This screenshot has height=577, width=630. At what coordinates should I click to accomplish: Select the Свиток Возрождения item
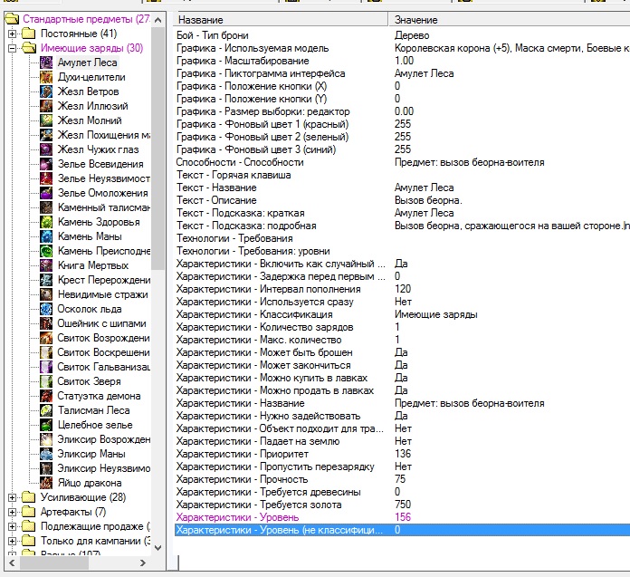(x=104, y=338)
